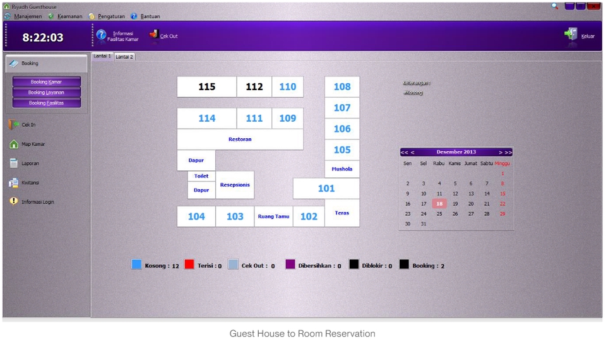This screenshot has height=342, width=606.
Task: Select highlighted date 18 in calendar
Action: coord(439,204)
